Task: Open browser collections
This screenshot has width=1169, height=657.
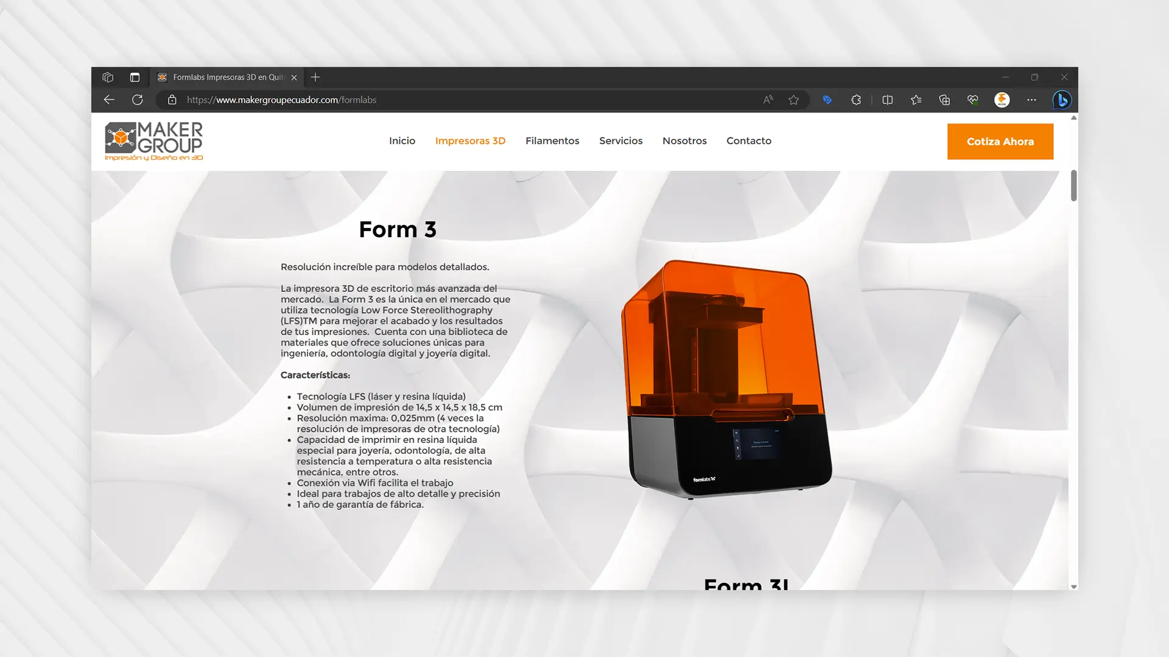Action: click(x=944, y=100)
